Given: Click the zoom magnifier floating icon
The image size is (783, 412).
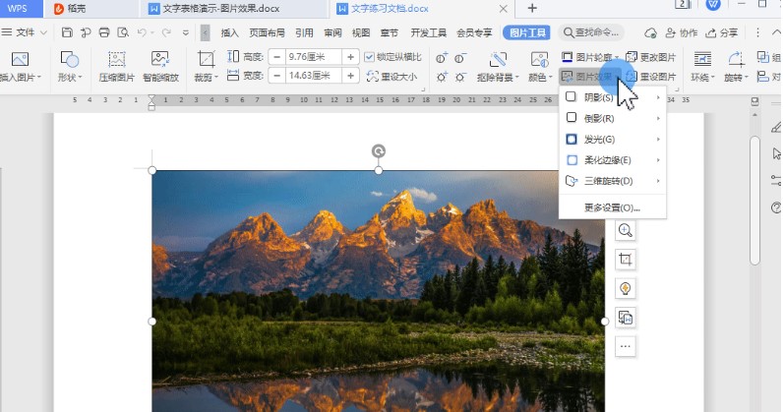Looking at the screenshot, I should tap(626, 230).
